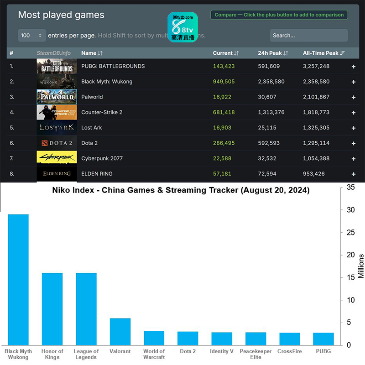This screenshot has height=365, width=365.
Task: Click the PUBG chart bar
Action: pos(323,339)
